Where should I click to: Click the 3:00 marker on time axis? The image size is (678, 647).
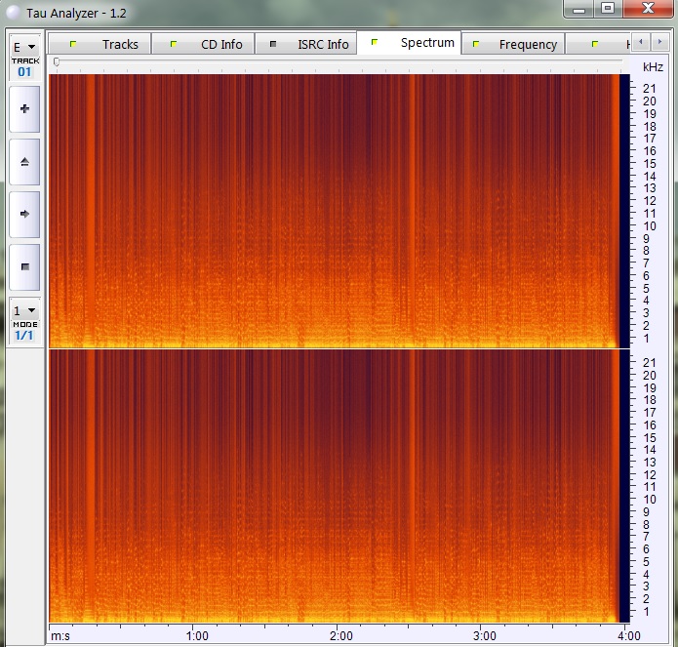tap(482, 635)
